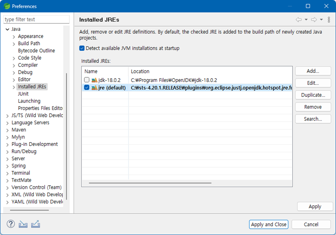Open the Forward history dropdown arrow
This screenshot has width=336, height=235.
[x=321, y=20]
